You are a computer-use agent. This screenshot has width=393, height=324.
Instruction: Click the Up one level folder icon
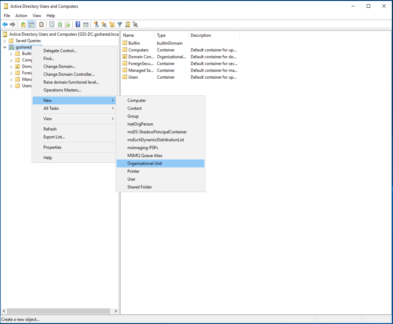23,25
